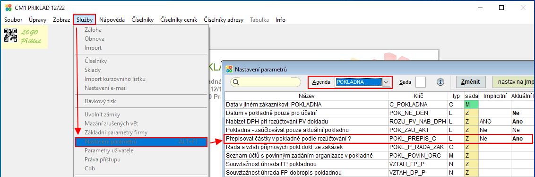Viewport: 535px width, 177px height.
Task: Click key cell VZTAH_DP_P
Action: point(418,173)
